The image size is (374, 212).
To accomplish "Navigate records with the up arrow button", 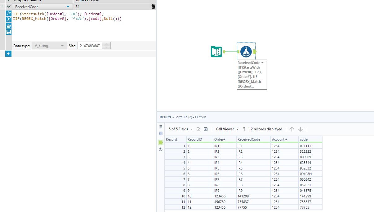I will click(292, 129).
